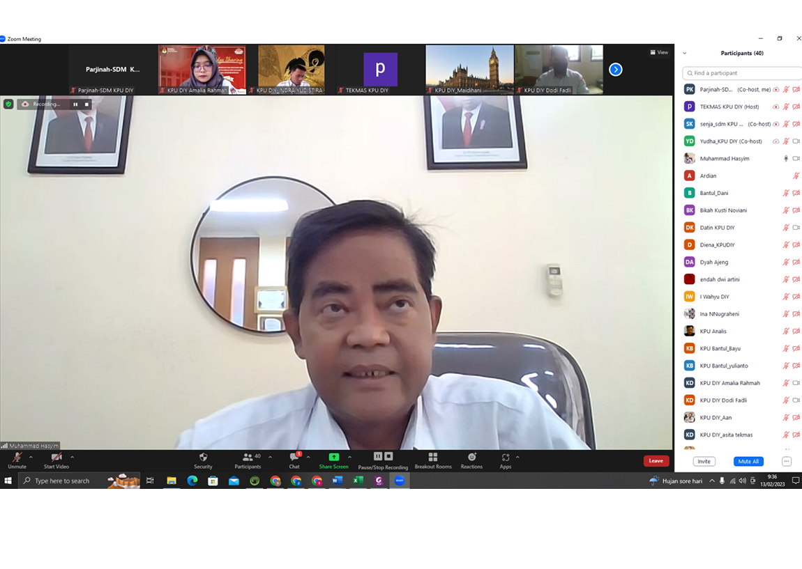Collapse the Participants panel header chevron
This screenshot has height=569, width=802.
tap(685, 54)
